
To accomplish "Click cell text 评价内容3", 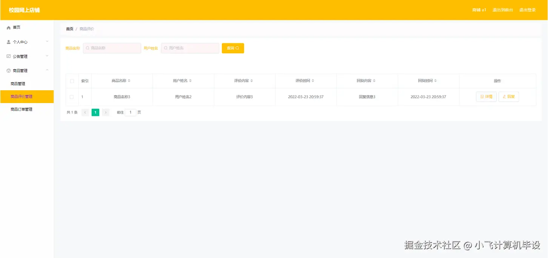I will coord(244,97).
